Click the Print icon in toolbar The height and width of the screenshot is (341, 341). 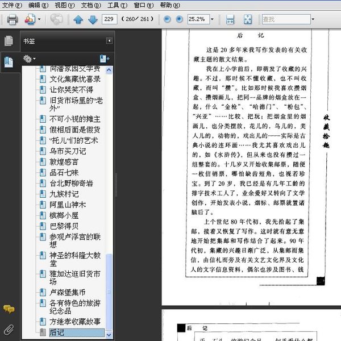(11, 19)
